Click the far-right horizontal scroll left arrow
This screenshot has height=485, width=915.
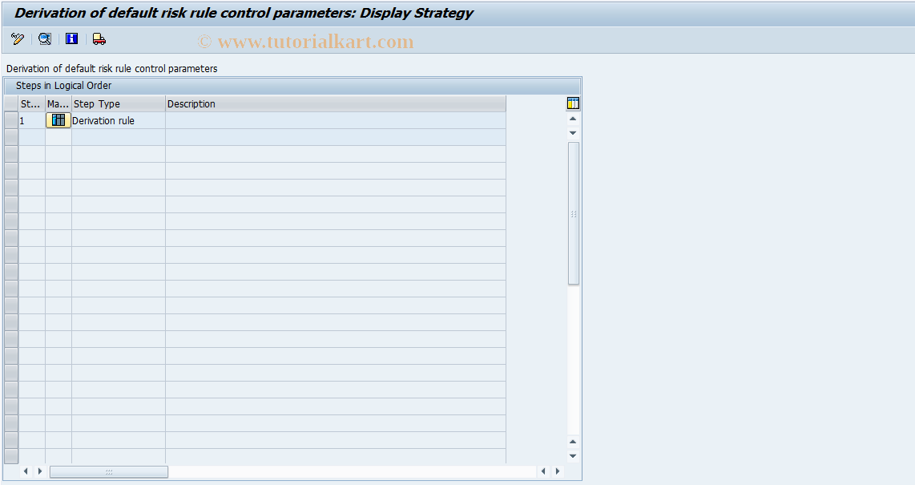(543, 471)
